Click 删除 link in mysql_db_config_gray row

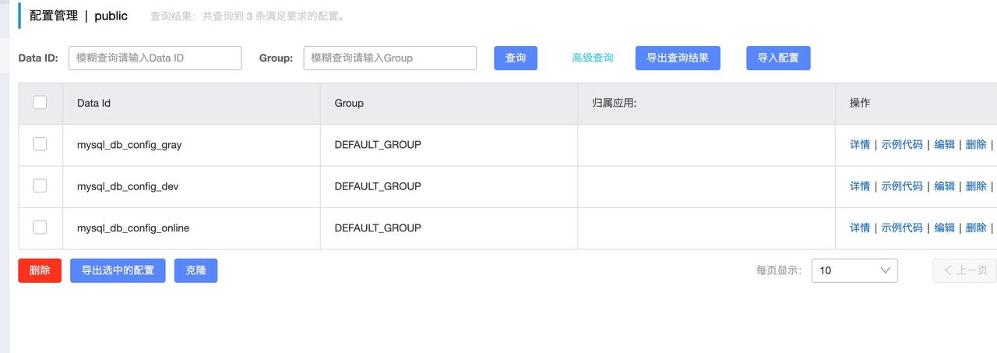tap(976, 144)
